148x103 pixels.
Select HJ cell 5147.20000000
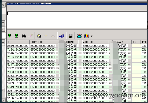tap(18, 64)
